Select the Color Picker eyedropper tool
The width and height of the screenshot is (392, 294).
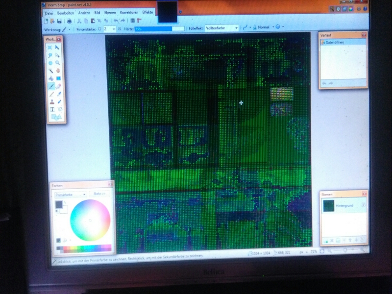(59, 94)
